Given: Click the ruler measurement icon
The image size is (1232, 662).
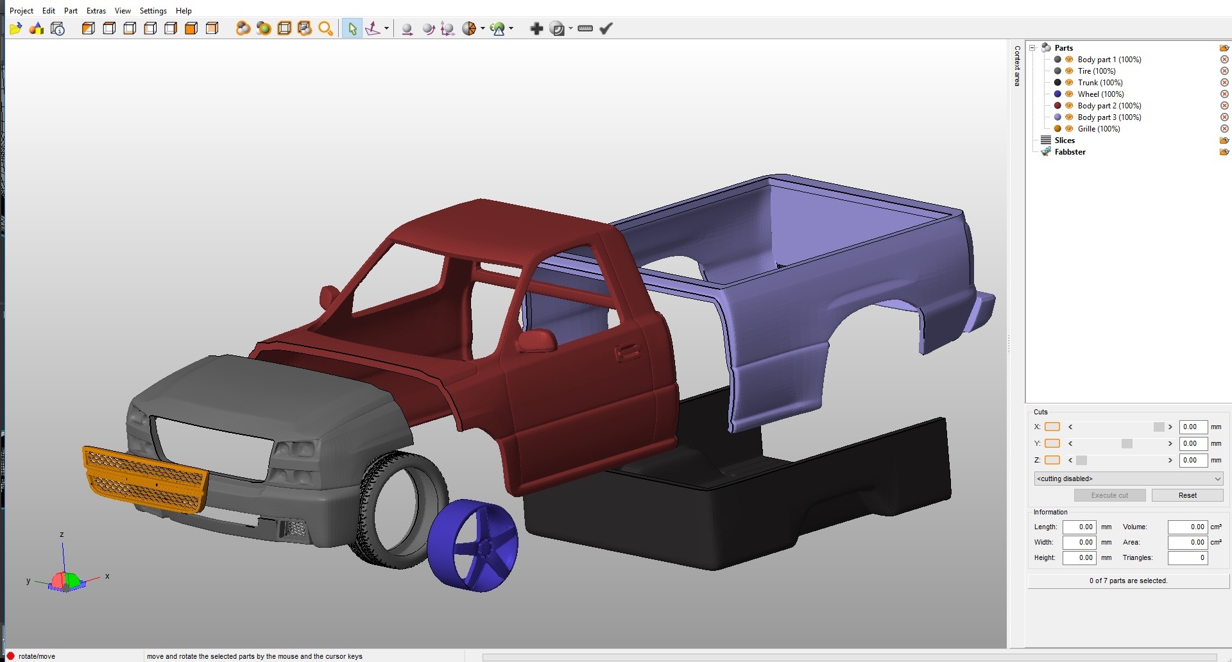Looking at the screenshot, I should (x=585, y=28).
